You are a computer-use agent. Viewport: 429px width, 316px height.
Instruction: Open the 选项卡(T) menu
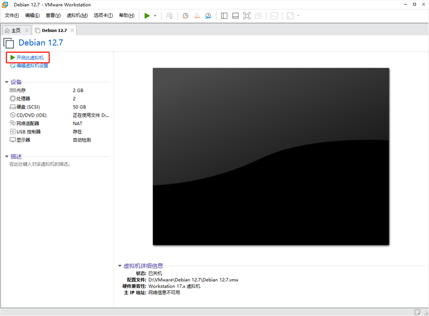103,16
